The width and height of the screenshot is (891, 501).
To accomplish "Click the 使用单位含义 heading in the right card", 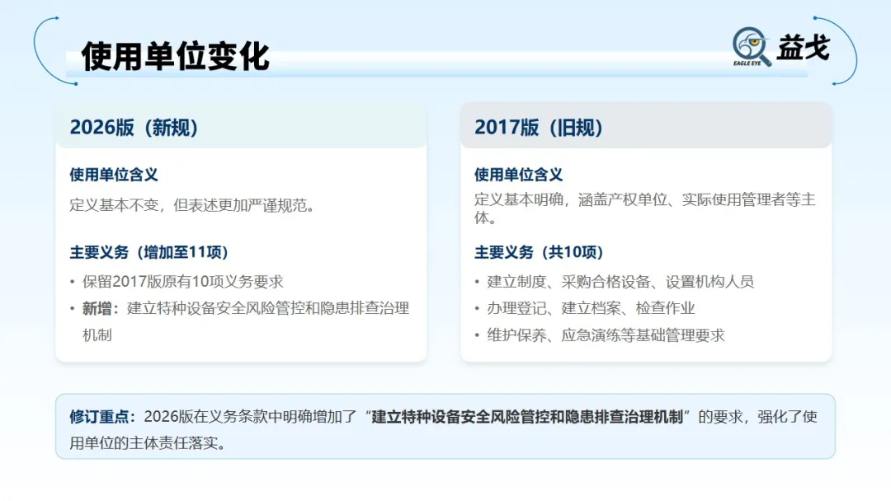I will [517, 175].
